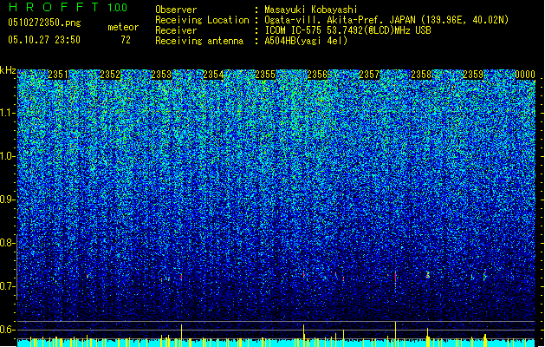545x347 pixels.
Task: Click the location text Ogata-vill. Akita-Pref. JAPAN
Action: pyautogui.click(x=340, y=20)
